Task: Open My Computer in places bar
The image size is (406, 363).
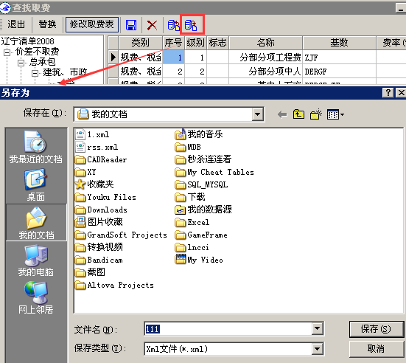Action: point(36,261)
